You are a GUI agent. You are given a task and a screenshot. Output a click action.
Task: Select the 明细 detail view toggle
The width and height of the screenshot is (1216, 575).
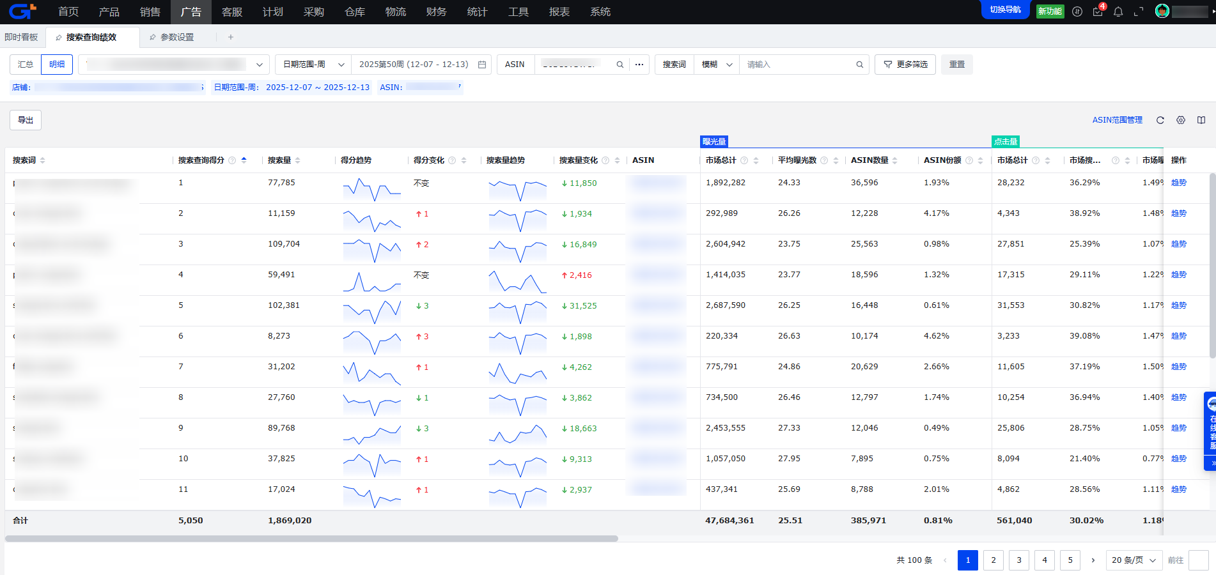(57, 65)
